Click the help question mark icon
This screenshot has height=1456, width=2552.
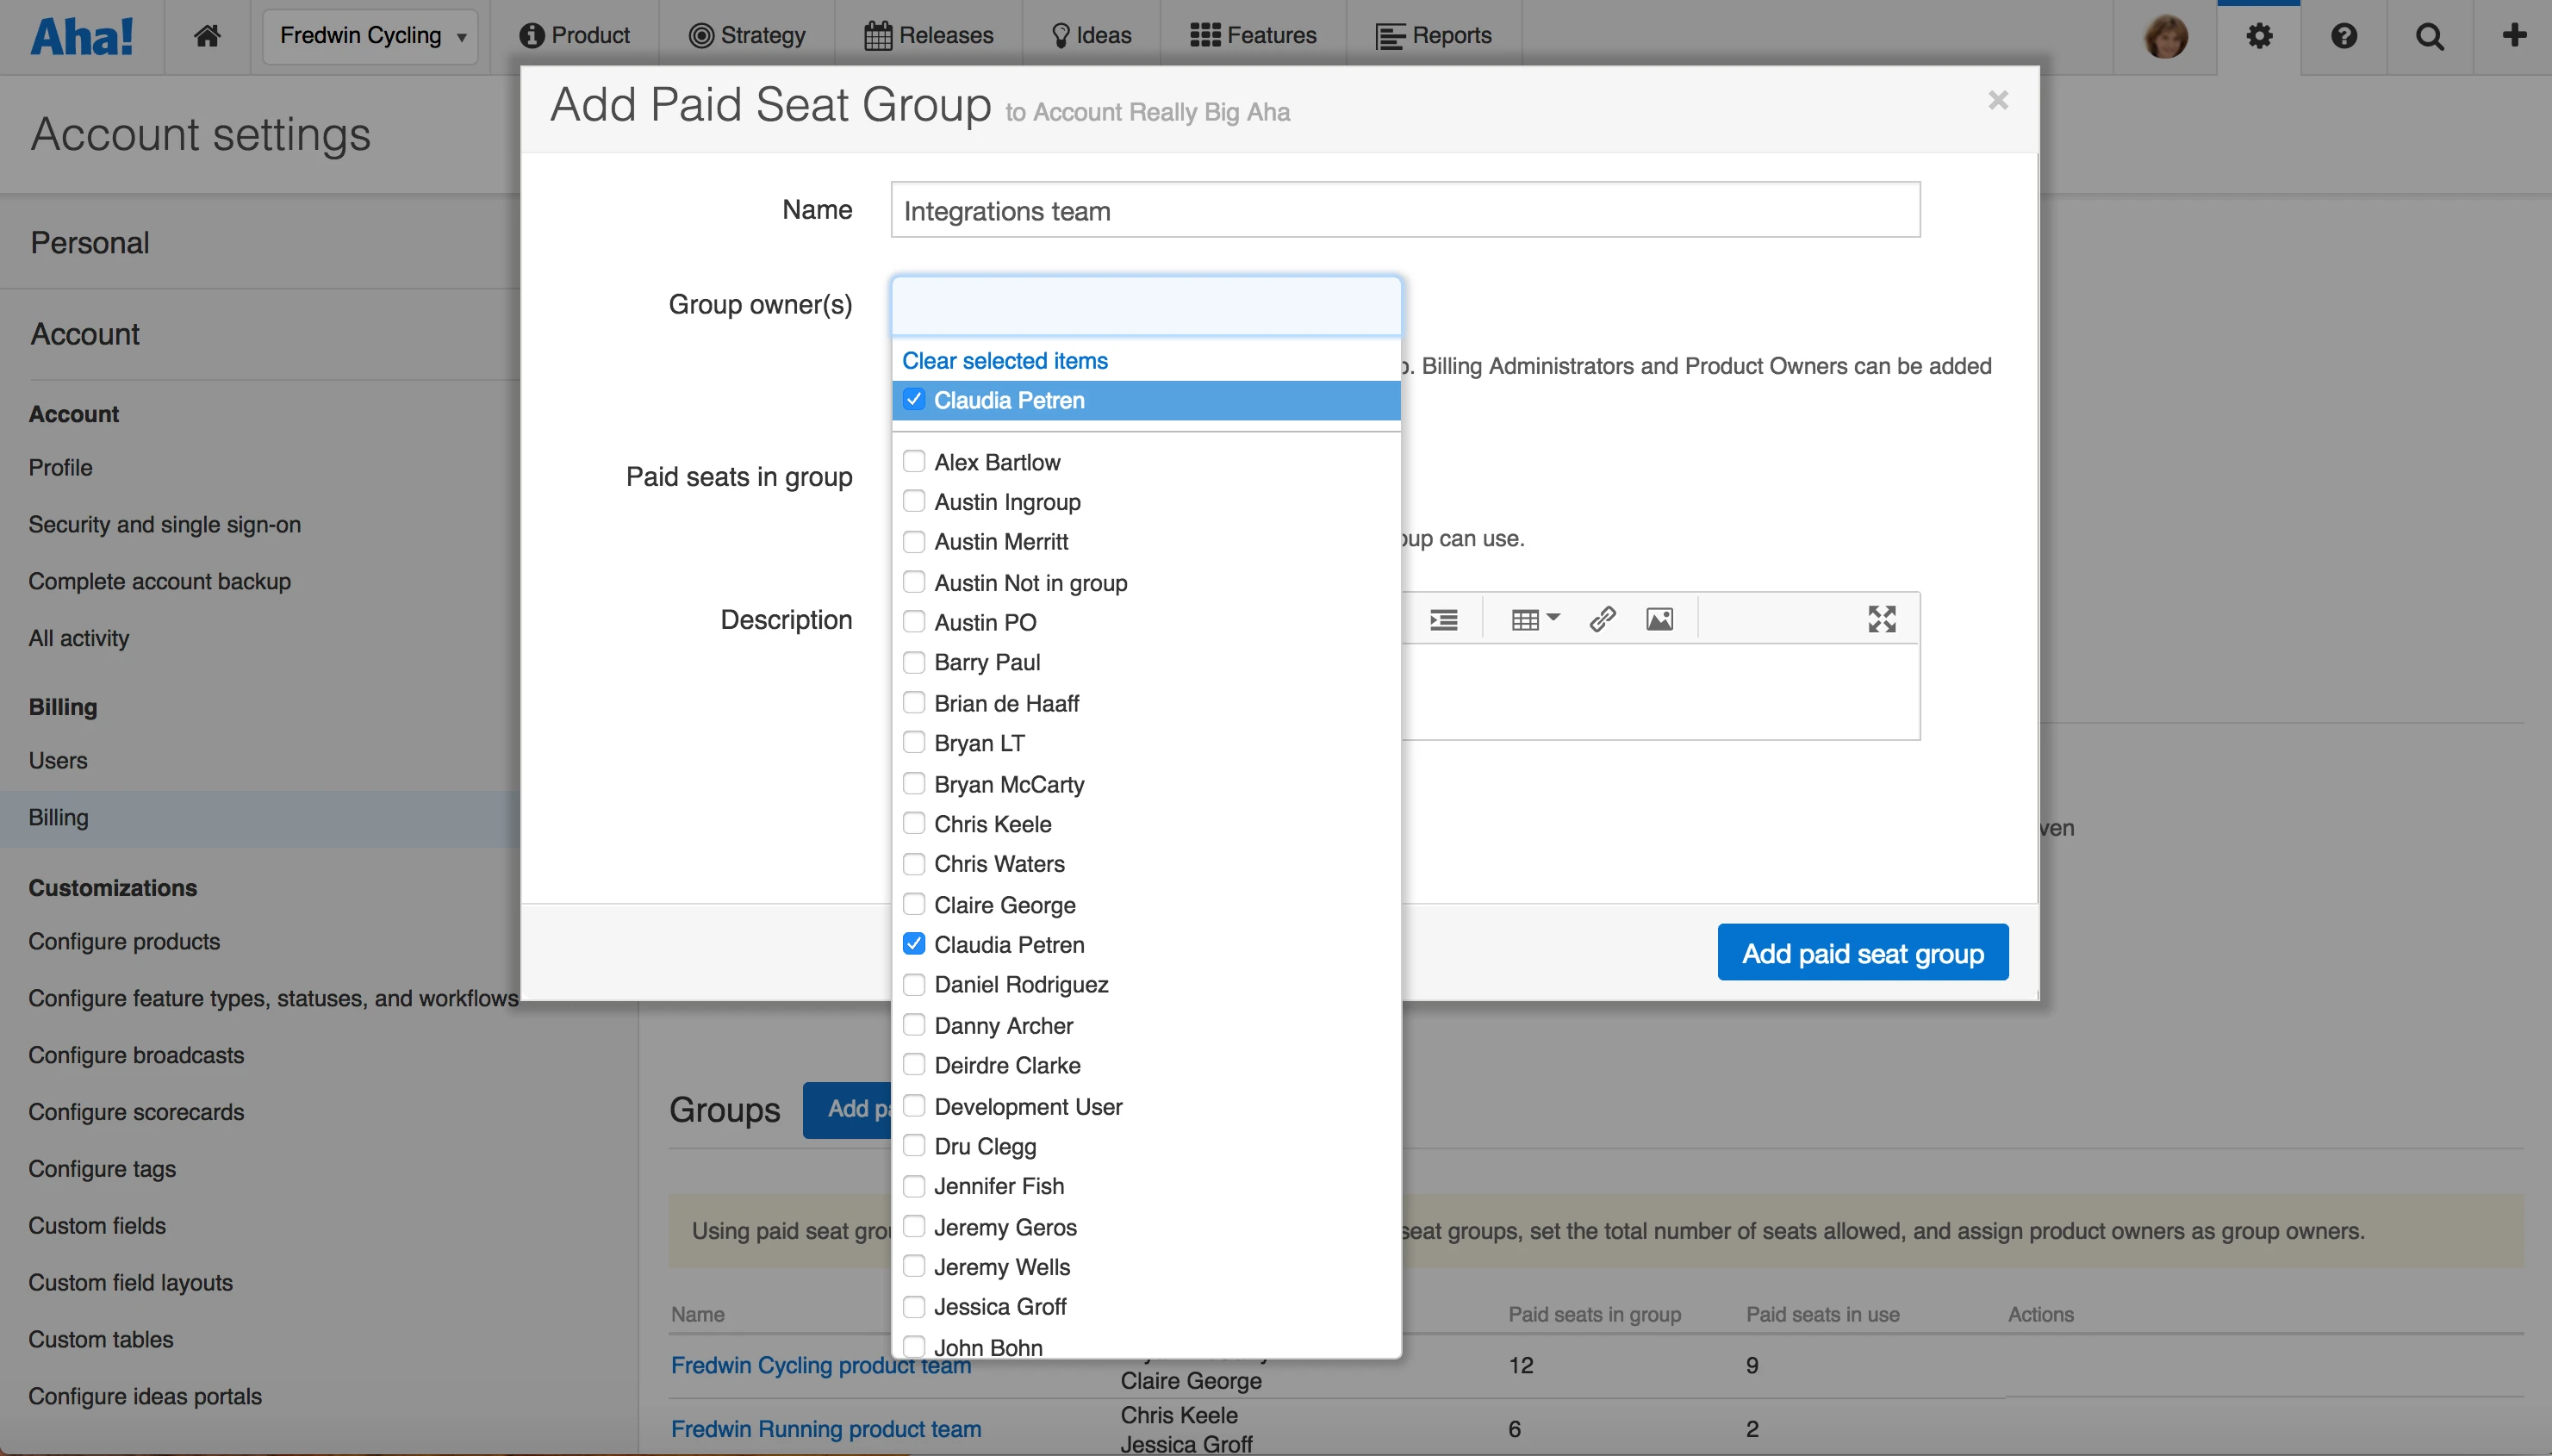tap(2344, 36)
